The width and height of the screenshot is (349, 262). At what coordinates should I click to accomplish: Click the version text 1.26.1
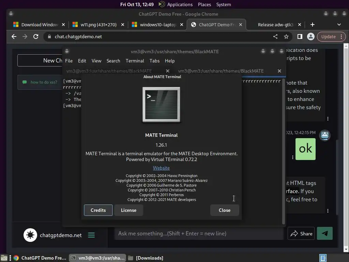point(161,145)
